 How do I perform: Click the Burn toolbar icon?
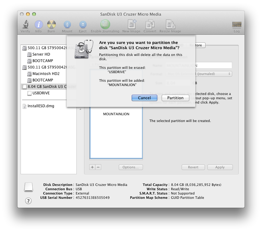(x=52, y=25)
